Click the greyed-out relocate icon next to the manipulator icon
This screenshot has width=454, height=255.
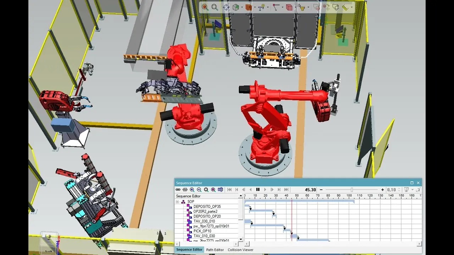click(x=326, y=7)
